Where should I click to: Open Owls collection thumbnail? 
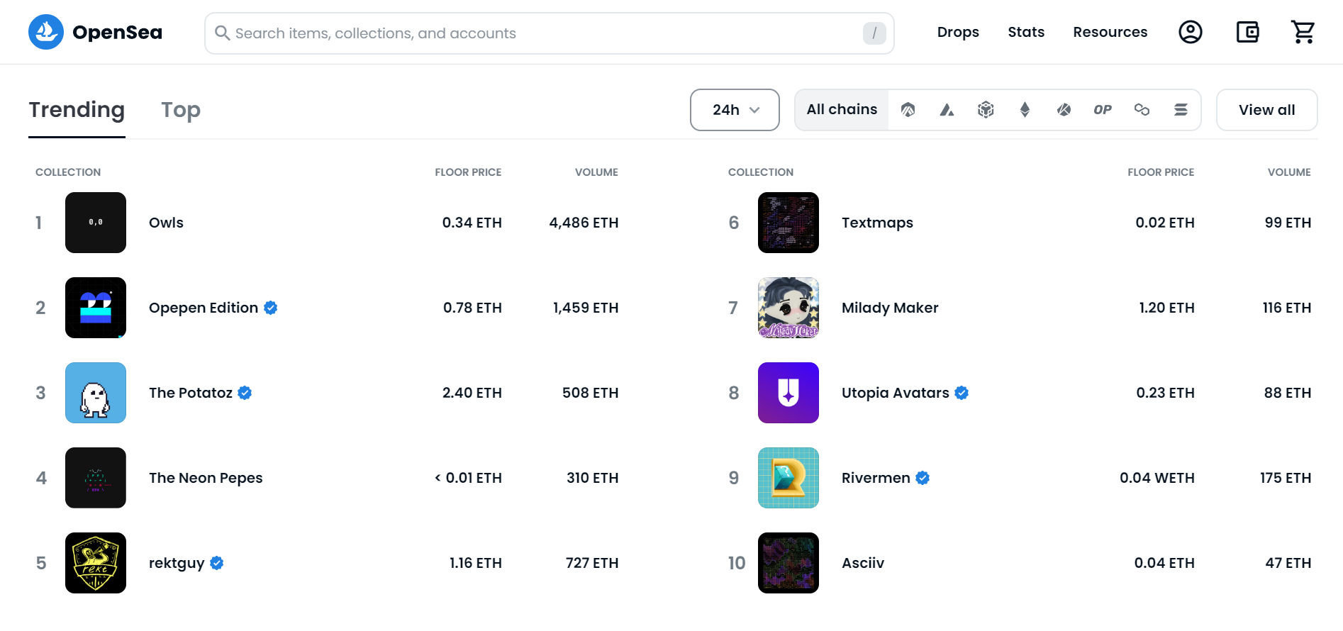click(96, 223)
